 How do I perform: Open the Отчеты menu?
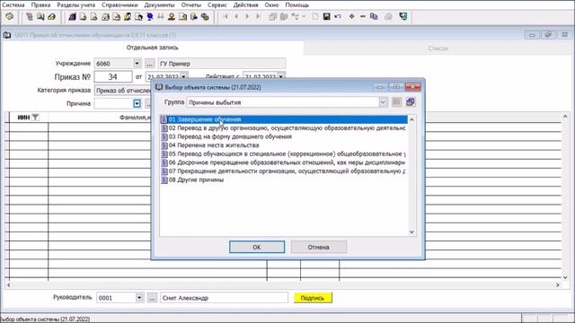[x=191, y=5]
